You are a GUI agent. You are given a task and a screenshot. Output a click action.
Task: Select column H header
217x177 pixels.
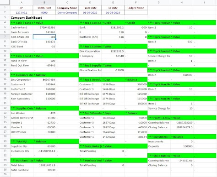tap(182, 2)
